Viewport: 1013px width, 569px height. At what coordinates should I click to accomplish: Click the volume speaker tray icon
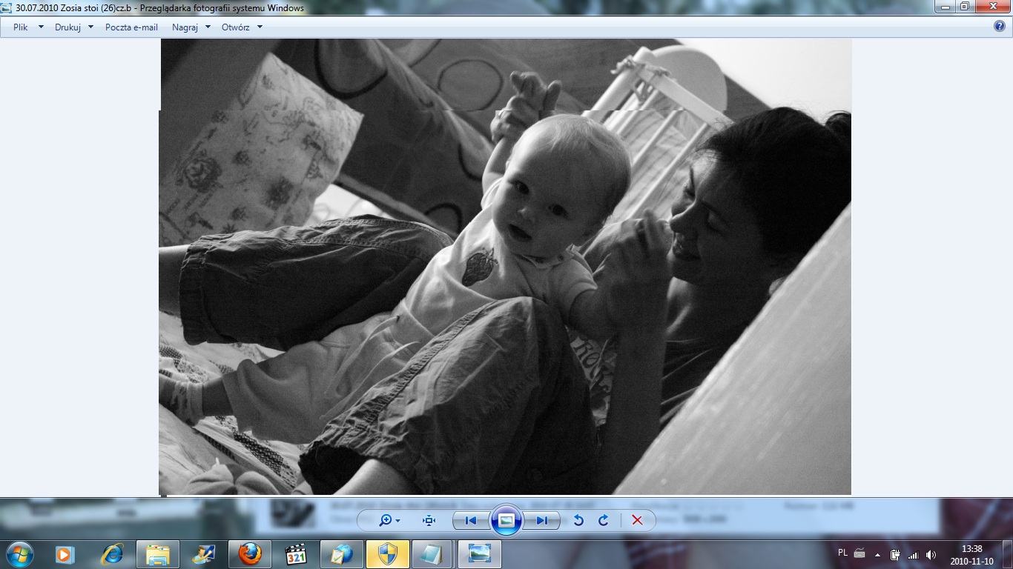[x=931, y=554]
